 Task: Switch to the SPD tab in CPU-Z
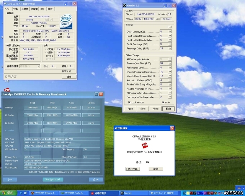click(x=42, y=9)
